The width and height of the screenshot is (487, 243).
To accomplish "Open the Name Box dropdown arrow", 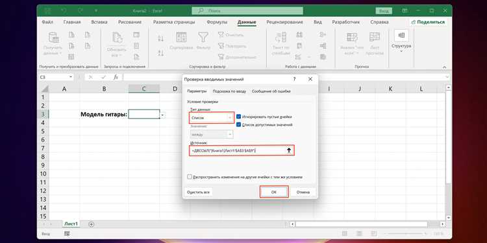I will click(71, 77).
